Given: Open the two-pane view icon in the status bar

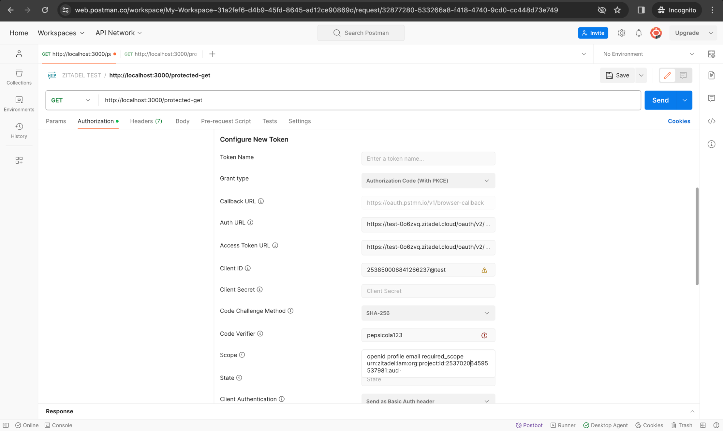Looking at the screenshot, I should coord(703,425).
